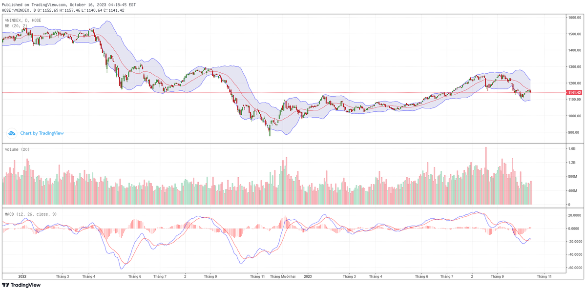Viewport: 586px width, 291px height.
Task: Click the Published on TradingView.com header text
Action: (69, 4)
